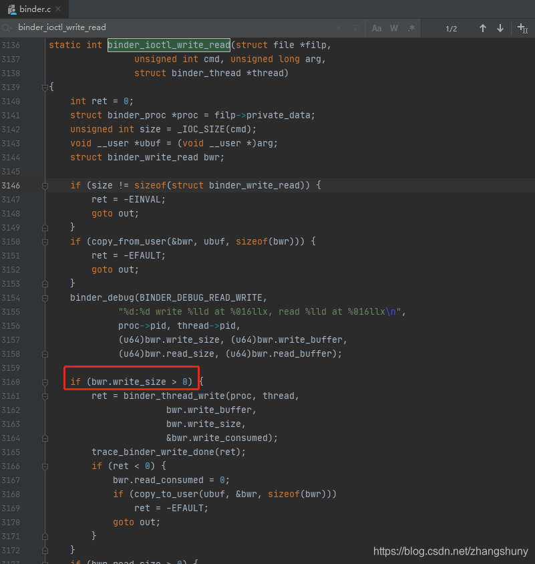Click line number 3136 in gutter

click(x=11, y=45)
